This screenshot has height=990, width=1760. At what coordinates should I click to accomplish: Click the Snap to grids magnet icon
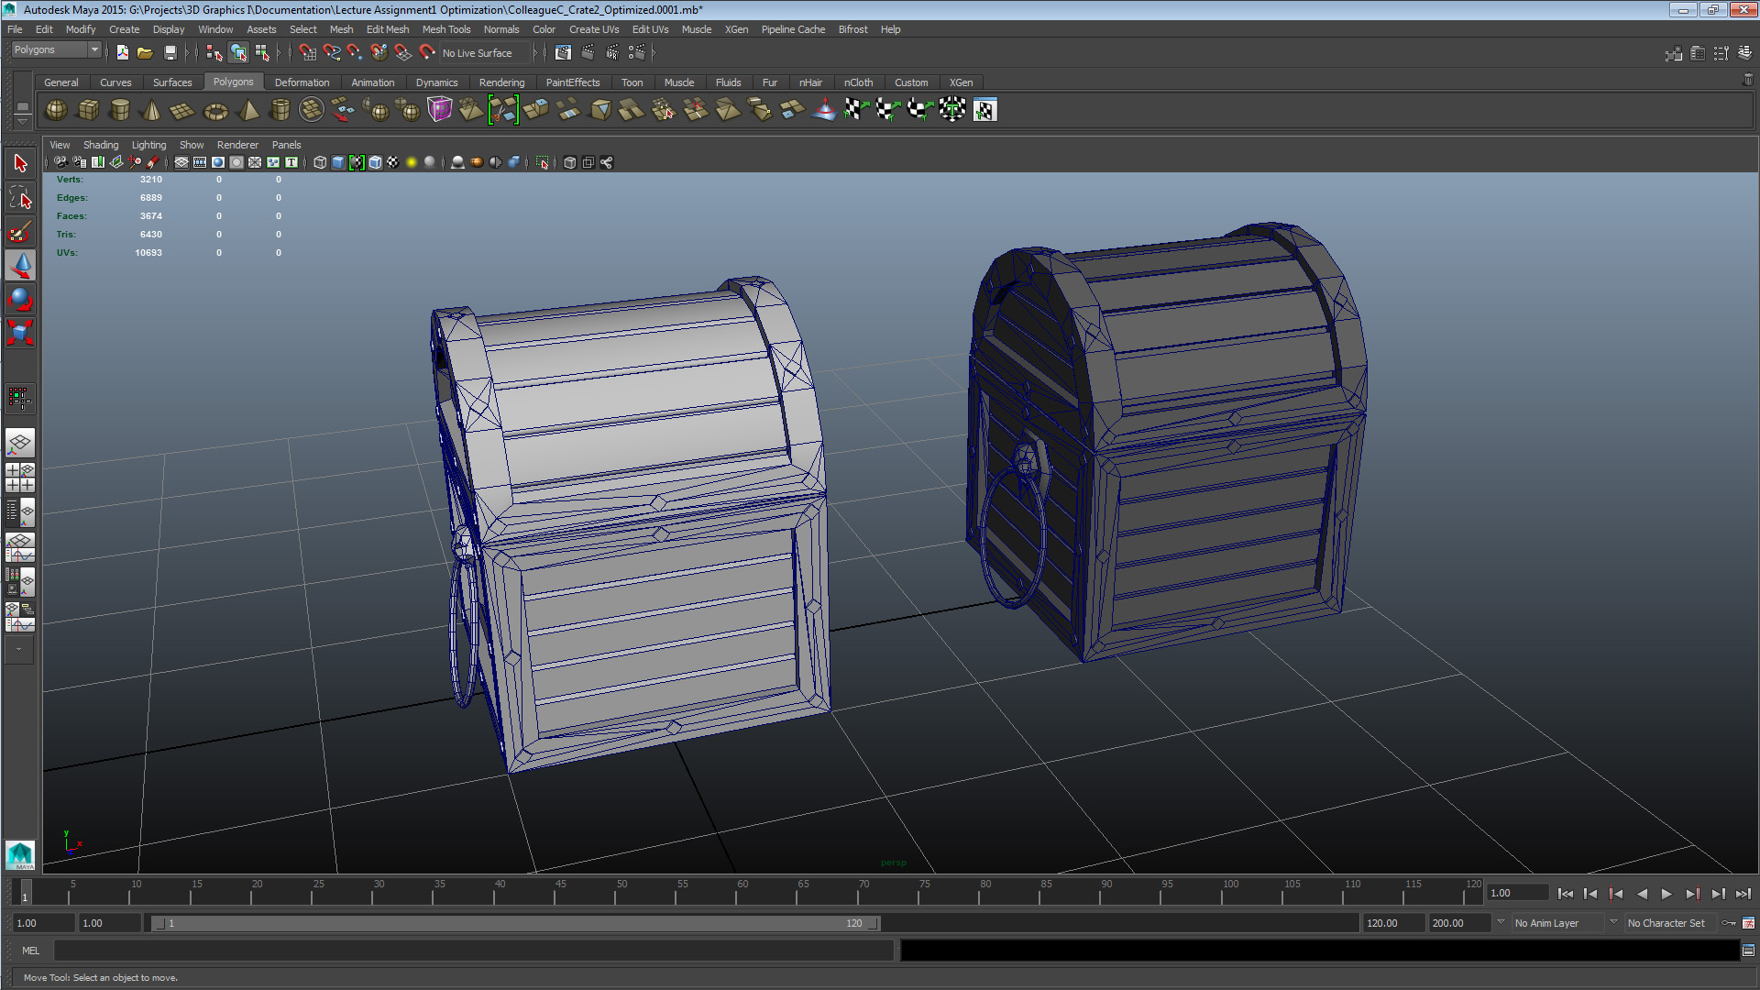[307, 53]
